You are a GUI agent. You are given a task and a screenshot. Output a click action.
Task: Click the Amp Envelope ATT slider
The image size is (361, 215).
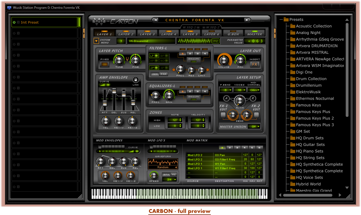point(105,103)
